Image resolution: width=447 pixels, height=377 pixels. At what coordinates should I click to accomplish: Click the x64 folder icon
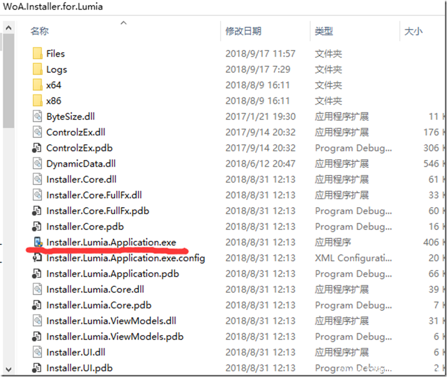[x=37, y=85]
